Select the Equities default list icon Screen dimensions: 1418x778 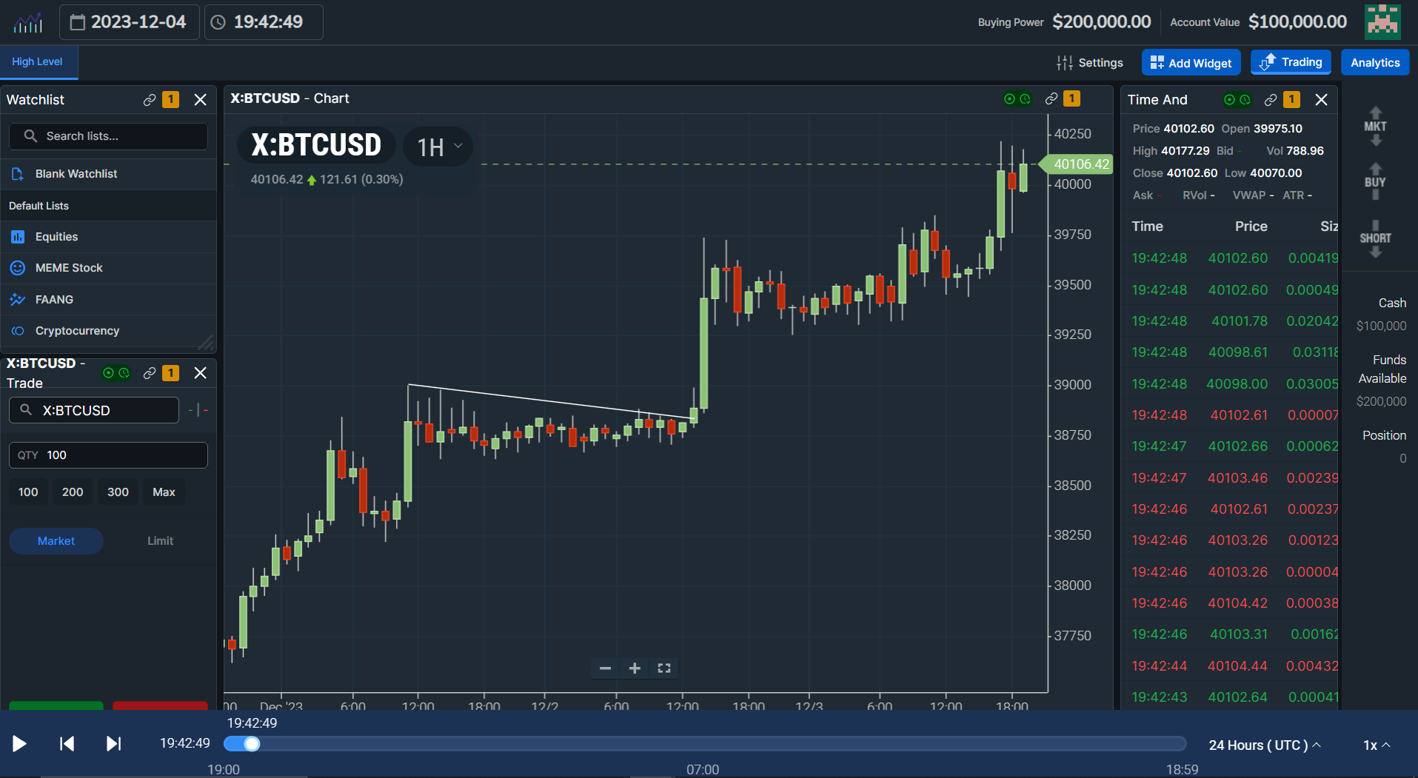pyautogui.click(x=18, y=236)
